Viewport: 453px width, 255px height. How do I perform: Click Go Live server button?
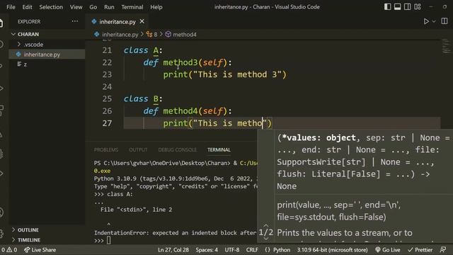[388, 250]
